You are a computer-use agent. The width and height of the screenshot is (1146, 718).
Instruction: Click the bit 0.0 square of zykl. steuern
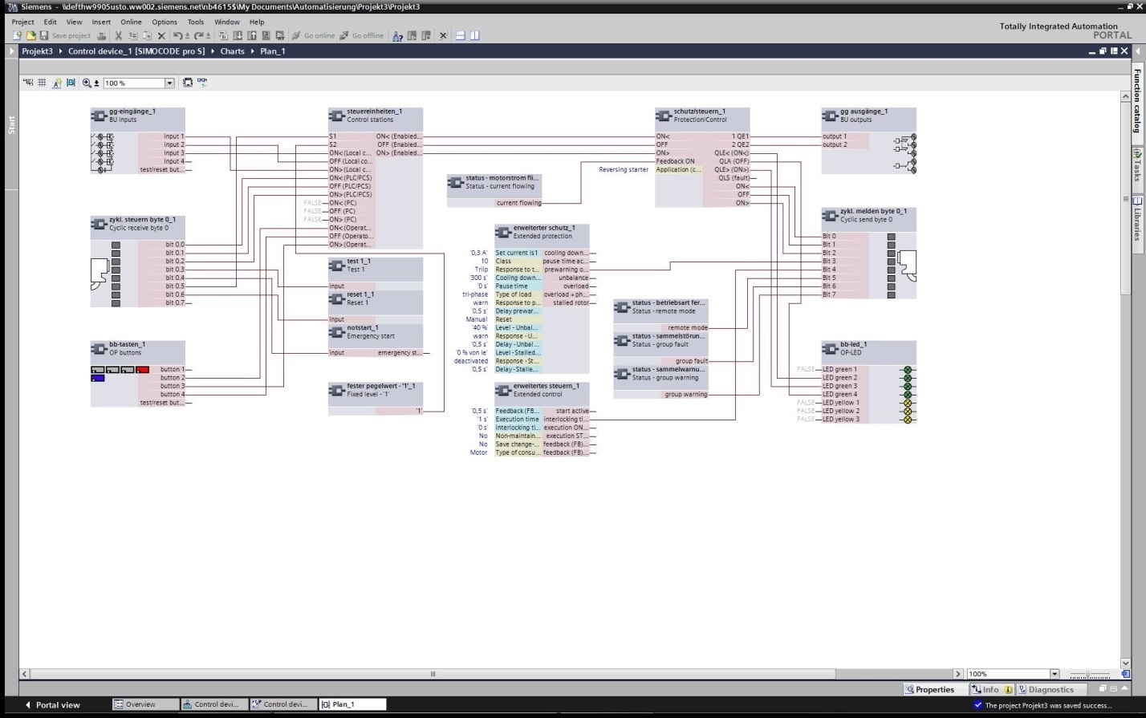(116, 245)
